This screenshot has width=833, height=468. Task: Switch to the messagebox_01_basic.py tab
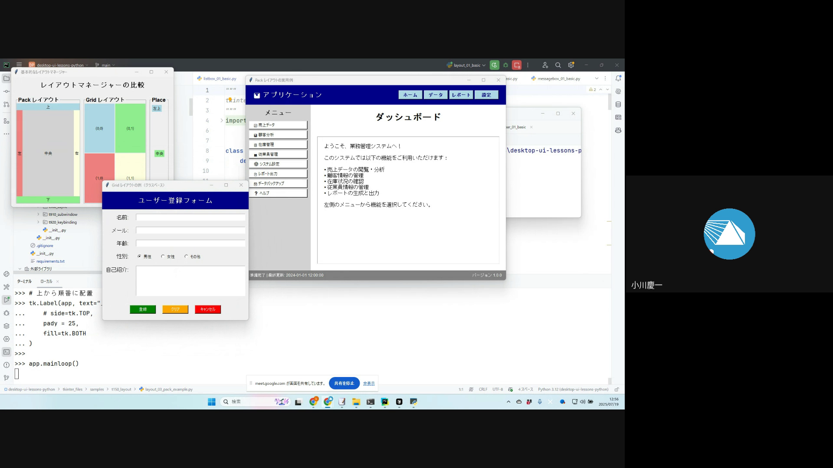pyautogui.click(x=558, y=79)
